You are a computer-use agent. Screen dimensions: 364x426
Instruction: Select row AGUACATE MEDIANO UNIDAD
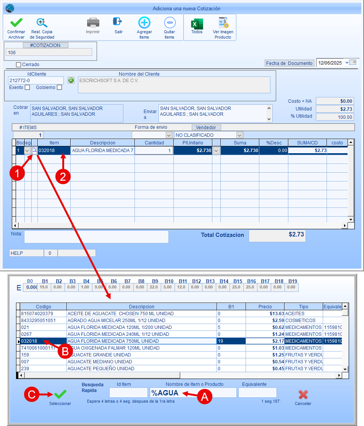(181, 361)
